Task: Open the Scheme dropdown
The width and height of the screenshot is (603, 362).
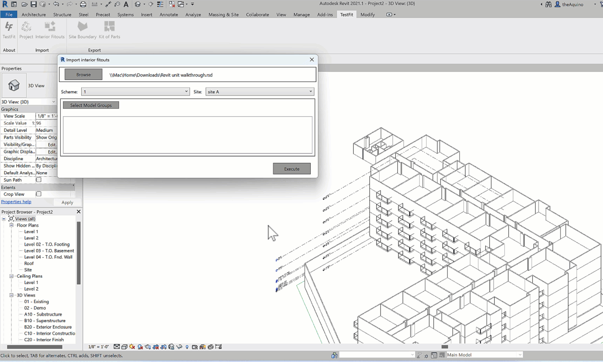Action: pyautogui.click(x=135, y=92)
